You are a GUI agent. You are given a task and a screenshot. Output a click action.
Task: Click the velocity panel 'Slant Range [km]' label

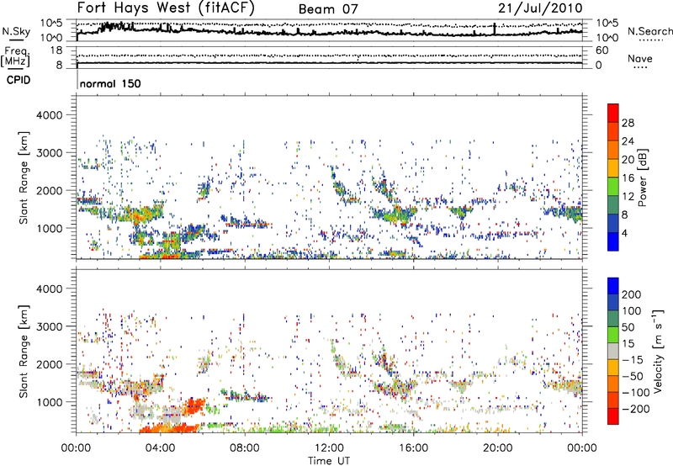(x=24, y=352)
